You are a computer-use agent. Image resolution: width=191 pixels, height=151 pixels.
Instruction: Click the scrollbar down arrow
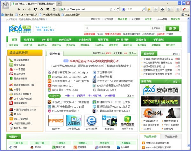[188, 145]
